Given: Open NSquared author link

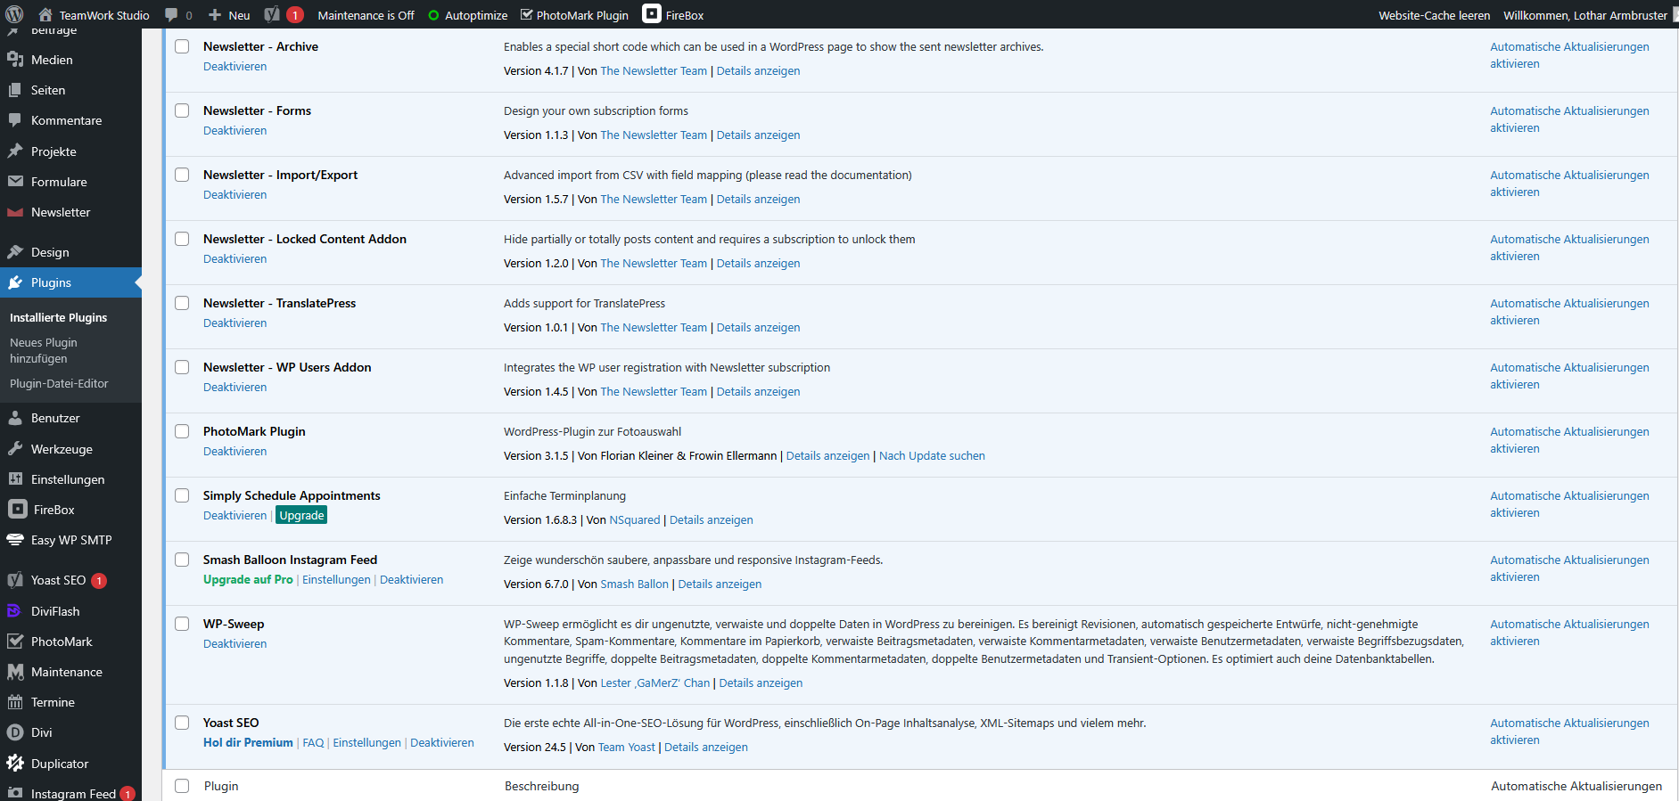Looking at the screenshot, I should 635,519.
